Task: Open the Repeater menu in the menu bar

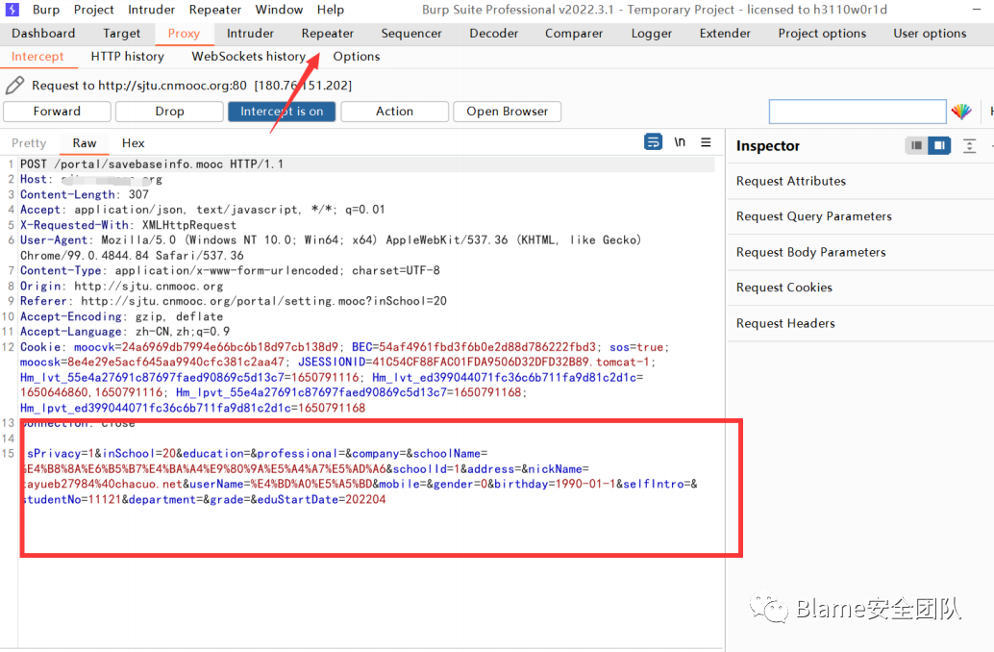Action: pyautogui.click(x=215, y=10)
